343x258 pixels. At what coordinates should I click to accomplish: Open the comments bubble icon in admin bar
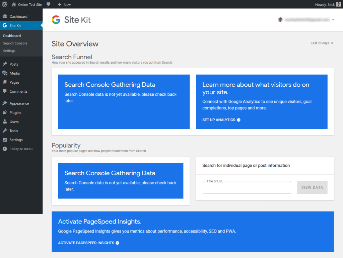pos(49,4)
